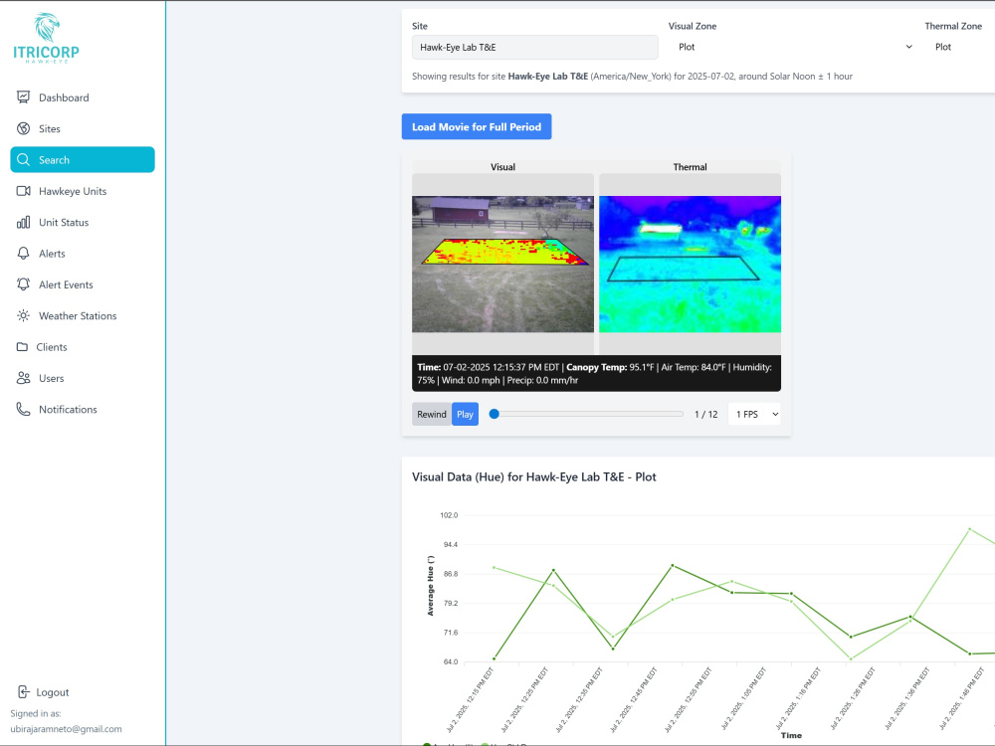Open the 1 FPS speed dropdown
Image resolution: width=995 pixels, height=746 pixels.
click(x=754, y=414)
